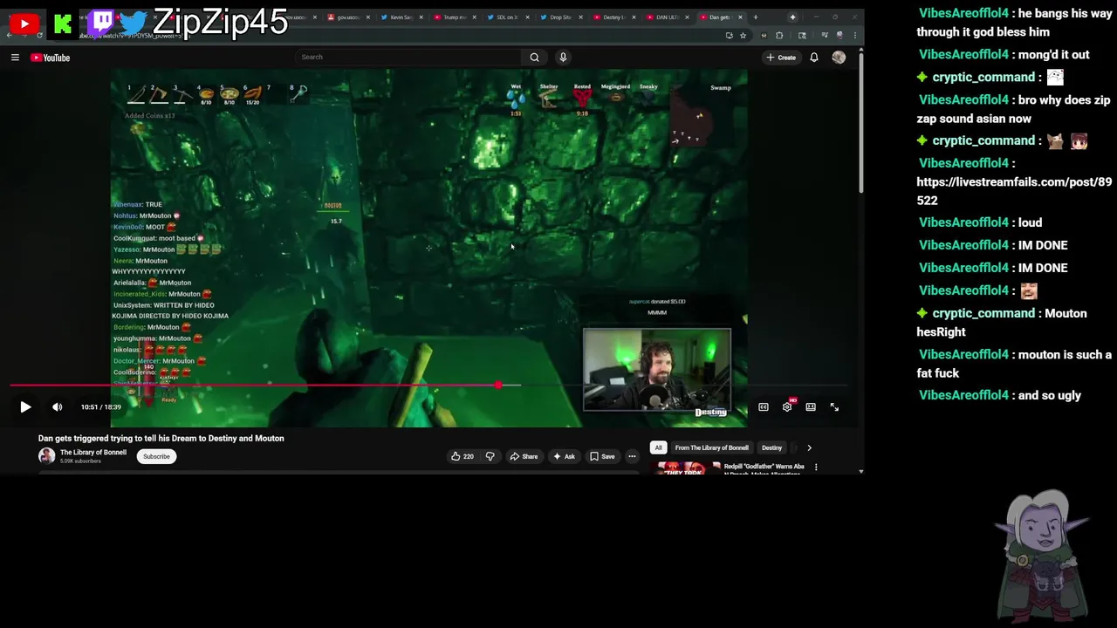Click the video title text
Image resolution: width=1117 pixels, height=628 pixels.
point(161,438)
